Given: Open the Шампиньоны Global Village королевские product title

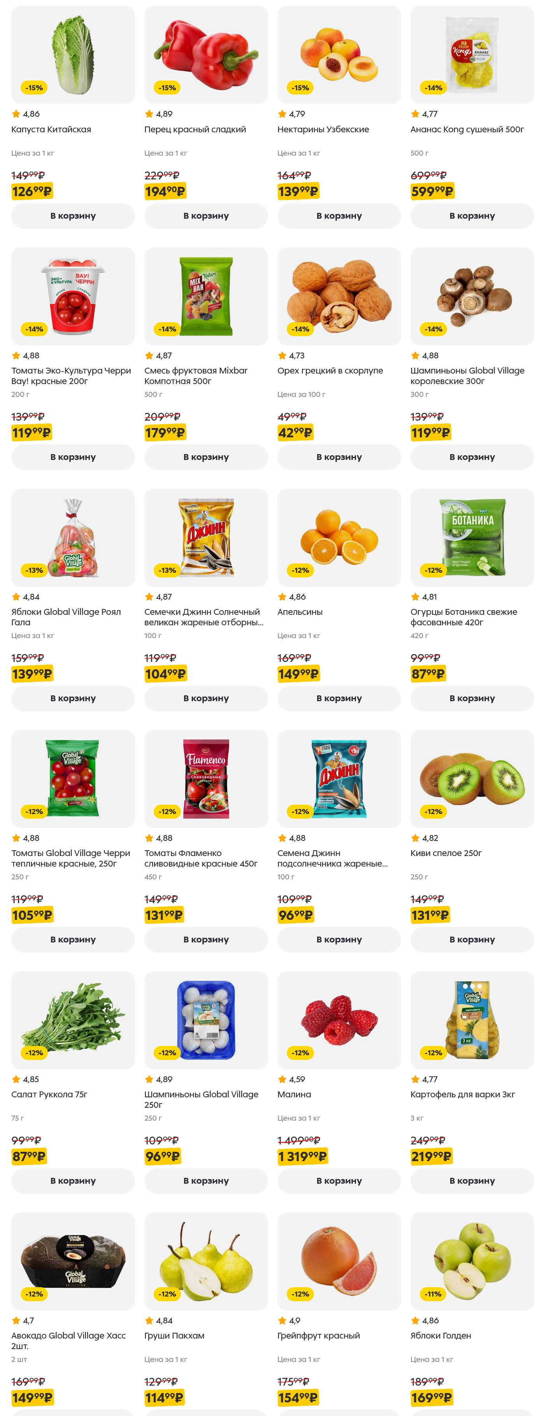Looking at the screenshot, I should pos(467,376).
